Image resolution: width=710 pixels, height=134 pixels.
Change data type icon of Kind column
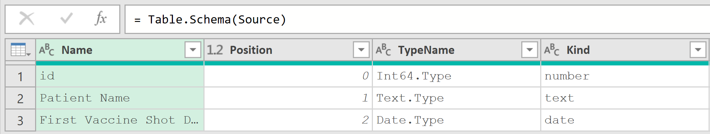coord(551,50)
